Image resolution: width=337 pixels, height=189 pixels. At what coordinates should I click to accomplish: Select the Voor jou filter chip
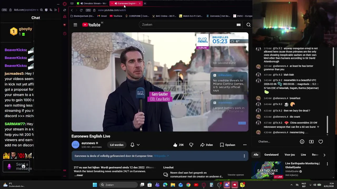290,155
